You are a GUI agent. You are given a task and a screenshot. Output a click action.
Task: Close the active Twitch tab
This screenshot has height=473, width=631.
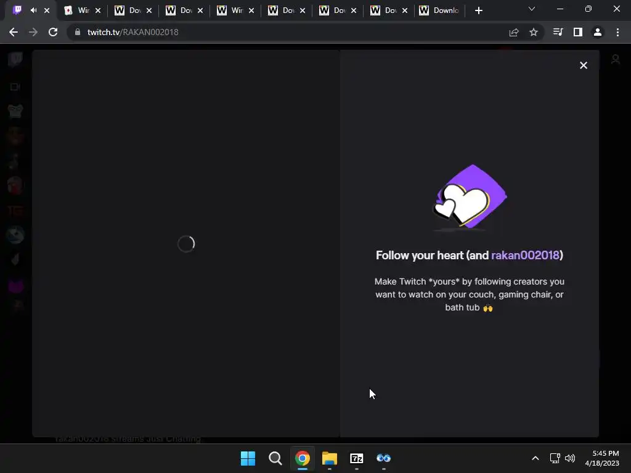[47, 10]
